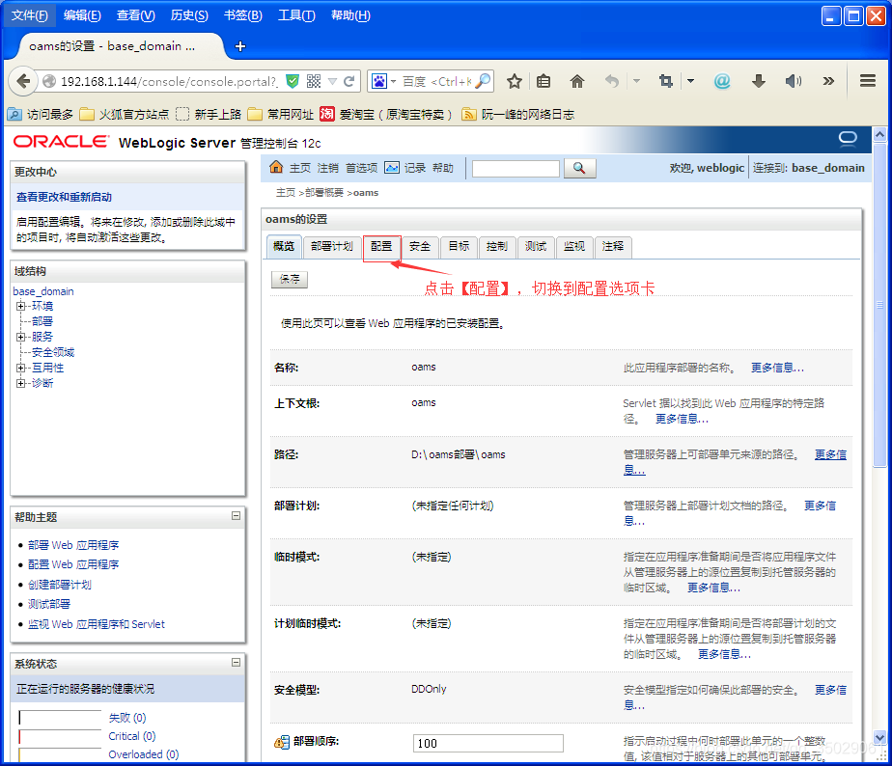Open the bookmarks list icon
The image size is (892, 766).
[544, 81]
